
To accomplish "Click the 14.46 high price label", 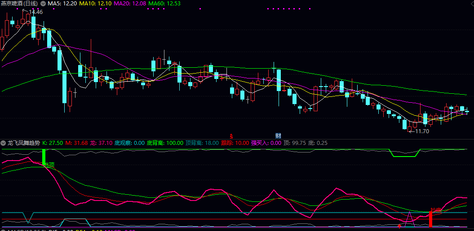I will 35,12.
